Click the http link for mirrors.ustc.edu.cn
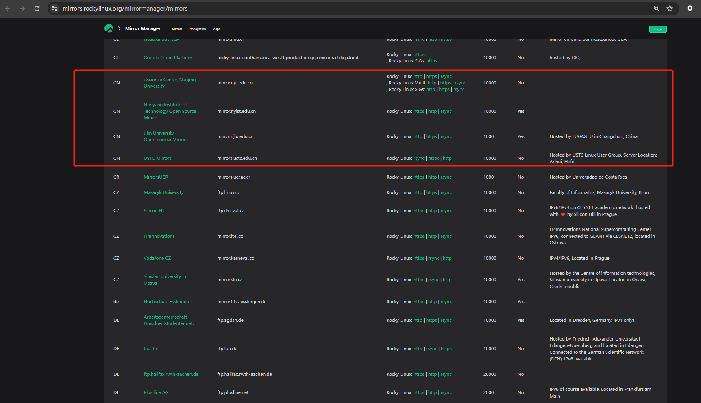The width and height of the screenshot is (701, 403). [447, 158]
